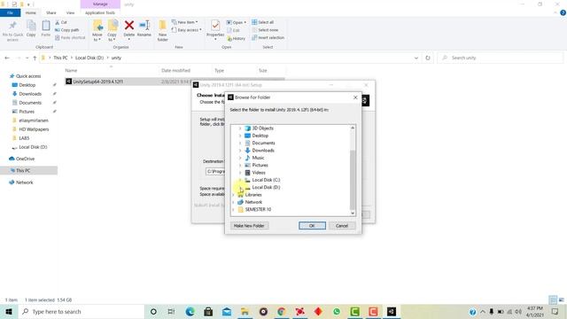
Task: Switch to the Share ribbon tab
Action: pos(51,12)
